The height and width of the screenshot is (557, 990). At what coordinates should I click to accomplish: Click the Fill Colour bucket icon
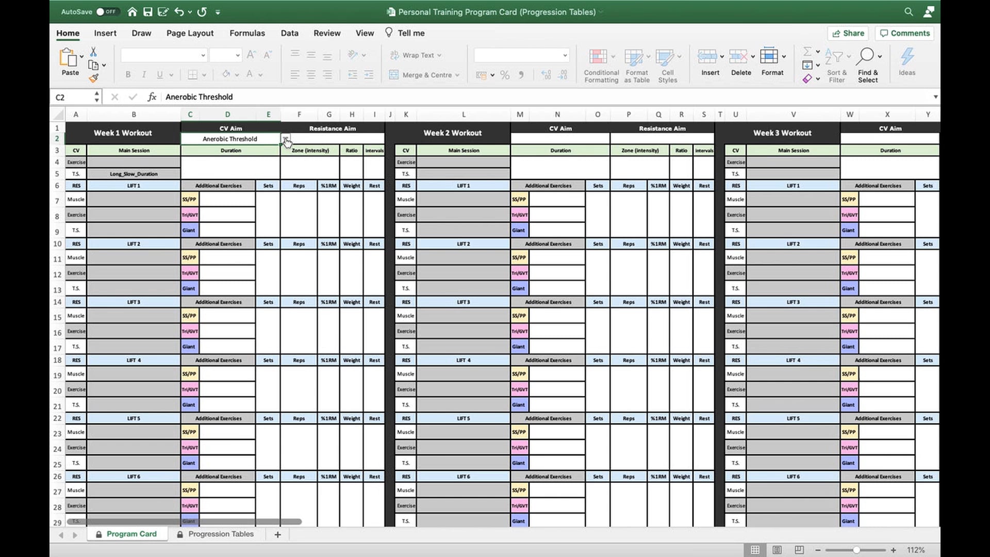pos(226,74)
